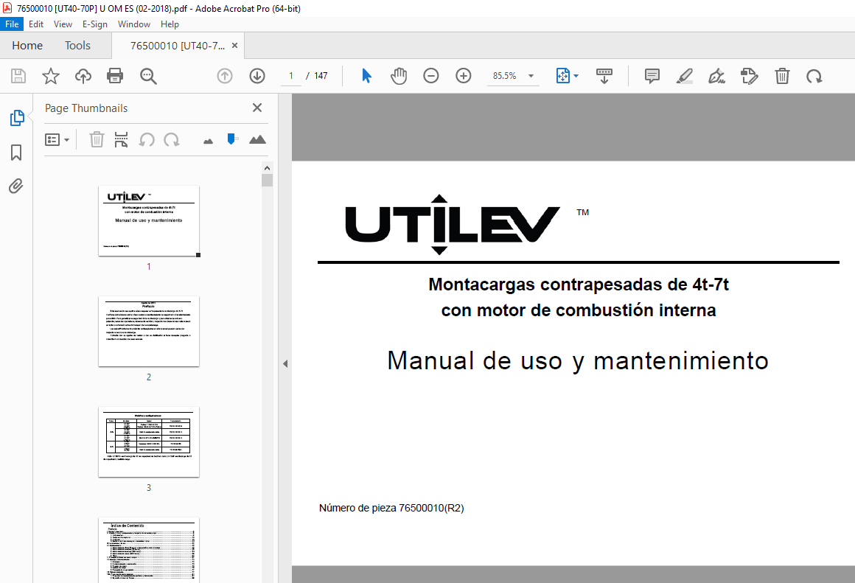Viewport: 855px width, 583px height.
Task: Enlarge thumbnail size large mountain icon
Action: pos(257,139)
